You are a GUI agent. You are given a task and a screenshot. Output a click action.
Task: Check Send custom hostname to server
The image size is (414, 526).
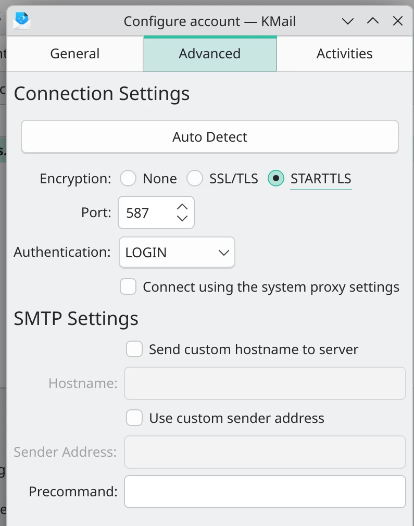click(134, 349)
